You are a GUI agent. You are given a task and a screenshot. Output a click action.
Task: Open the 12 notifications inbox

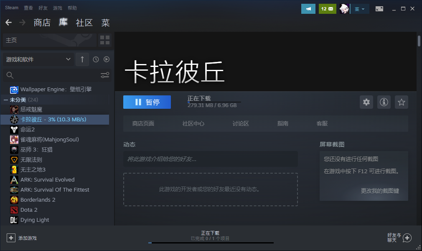pyautogui.click(x=327, y=9)
